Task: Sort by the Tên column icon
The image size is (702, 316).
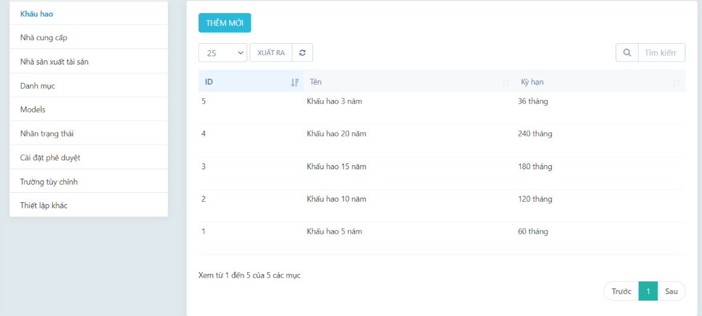Action: click(505, 83)
